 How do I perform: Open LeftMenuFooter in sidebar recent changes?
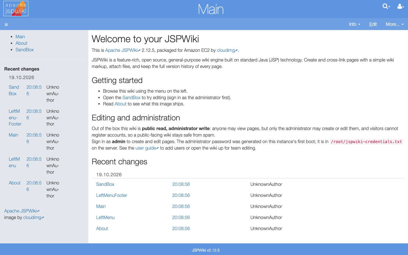[x=15, y=118]
